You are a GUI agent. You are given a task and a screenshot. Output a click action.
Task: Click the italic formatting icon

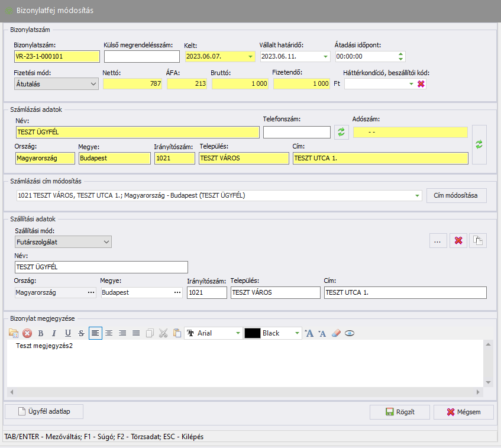coord(54,333)
